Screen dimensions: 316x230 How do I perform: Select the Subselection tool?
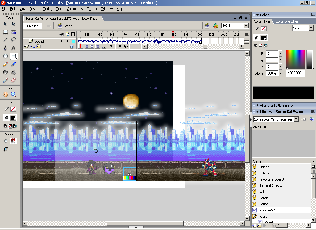tap(14, 24)
